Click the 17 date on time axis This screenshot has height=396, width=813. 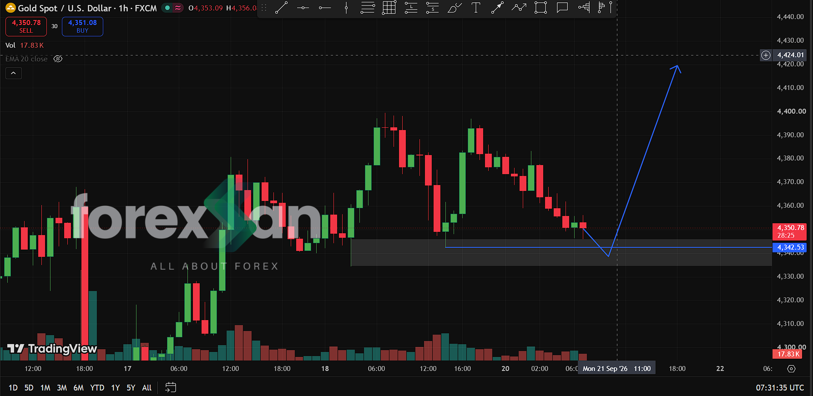click(127, 369)
